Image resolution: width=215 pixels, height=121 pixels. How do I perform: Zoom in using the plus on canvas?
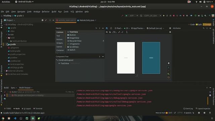[169, 68]
